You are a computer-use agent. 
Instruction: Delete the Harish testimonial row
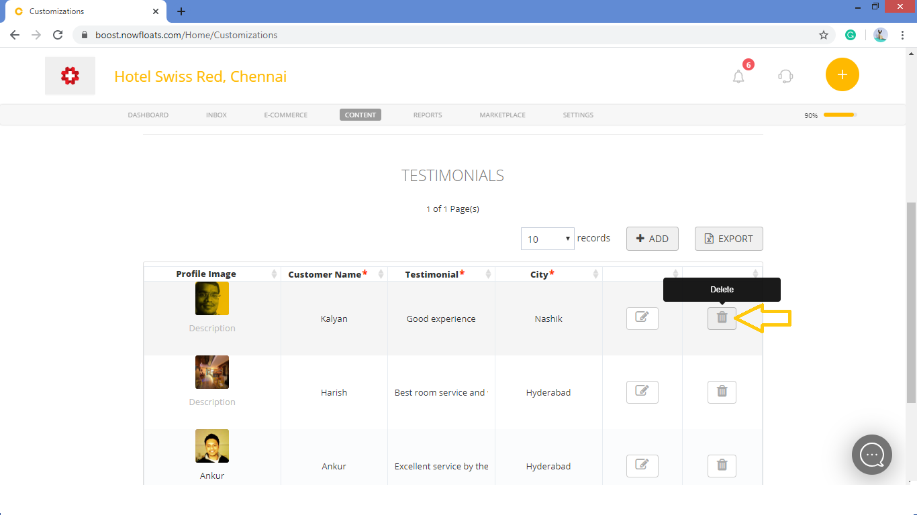[x=722, y=392]
